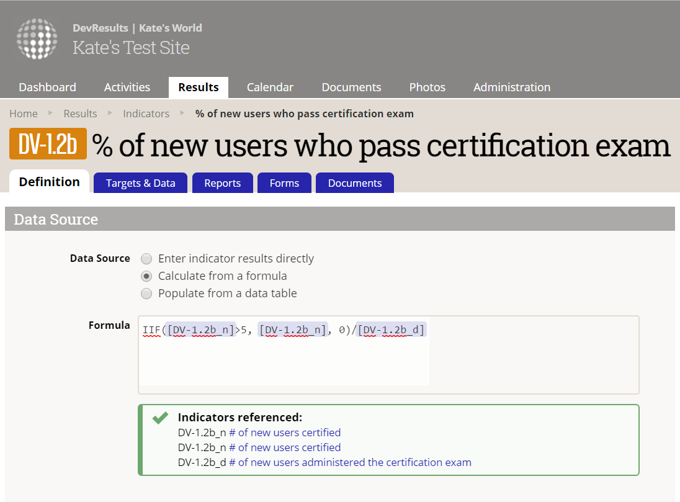Open the Administration navigation tab
Viewport: 680px width, 502px height.
click(512, 87)
